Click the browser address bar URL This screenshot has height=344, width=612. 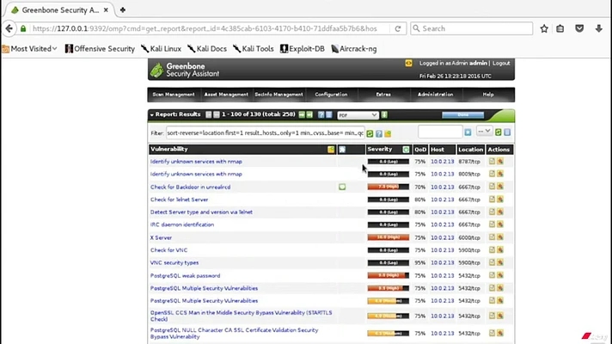pos(205,28)
